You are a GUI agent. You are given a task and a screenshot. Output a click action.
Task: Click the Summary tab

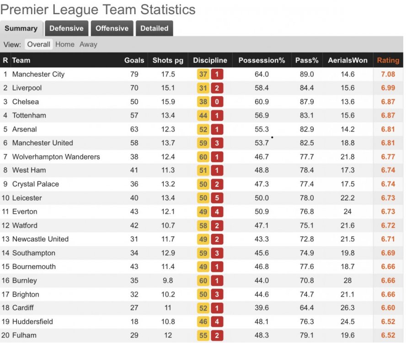coord(21,28)
